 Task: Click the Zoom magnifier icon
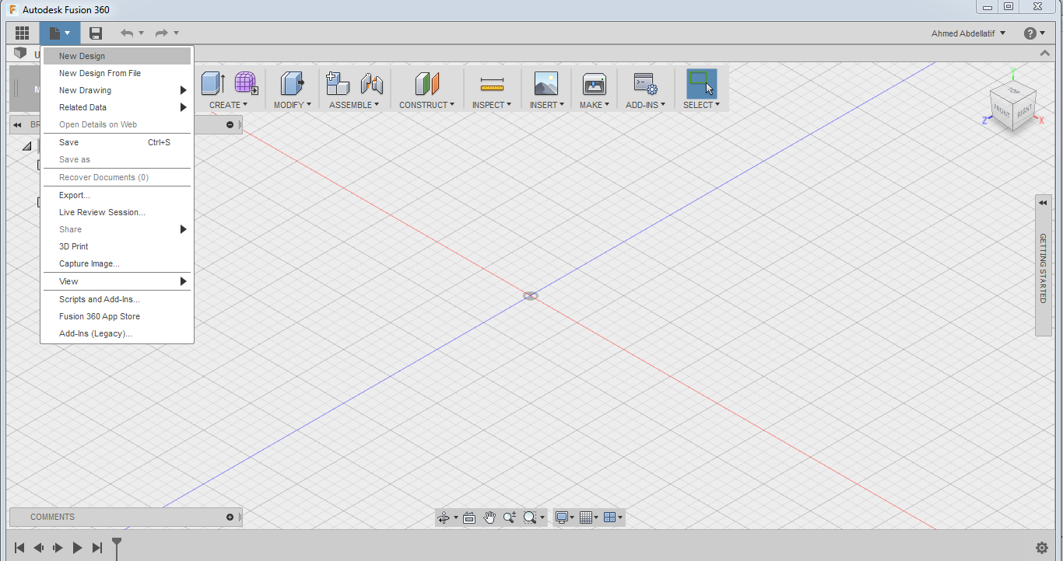tap(510, 517)
